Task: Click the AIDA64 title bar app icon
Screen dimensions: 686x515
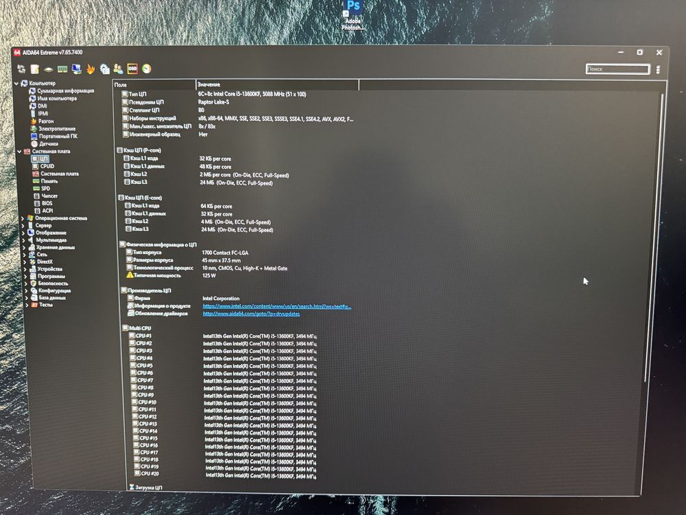Action: tap(16, 53)
